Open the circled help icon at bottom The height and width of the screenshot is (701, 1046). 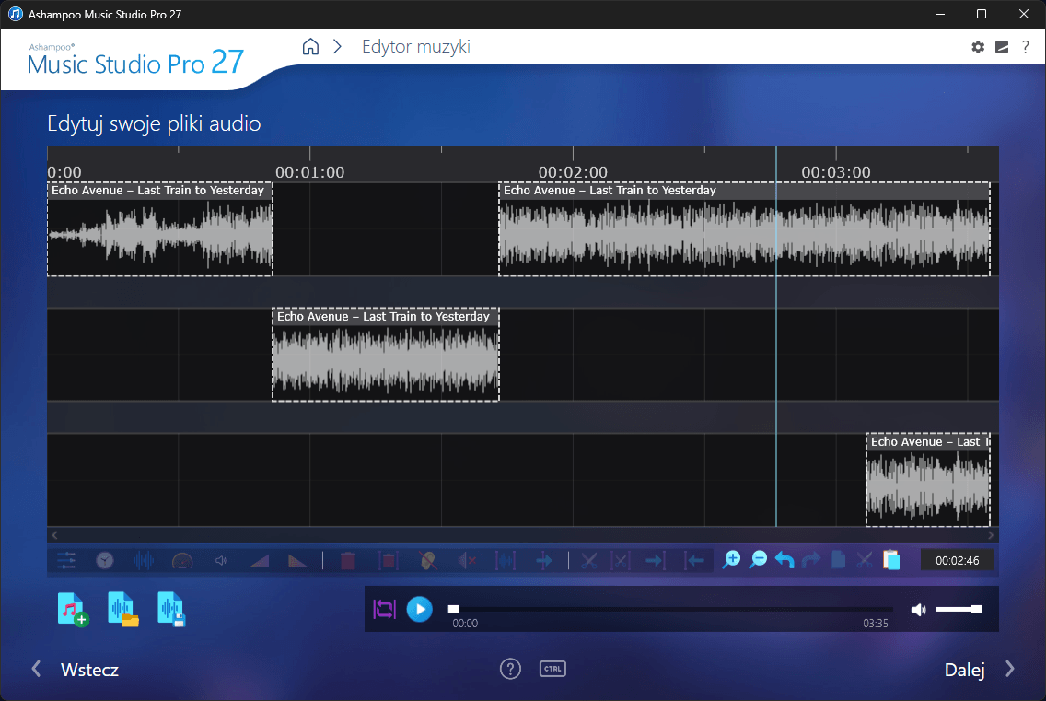tap(510, 668)
